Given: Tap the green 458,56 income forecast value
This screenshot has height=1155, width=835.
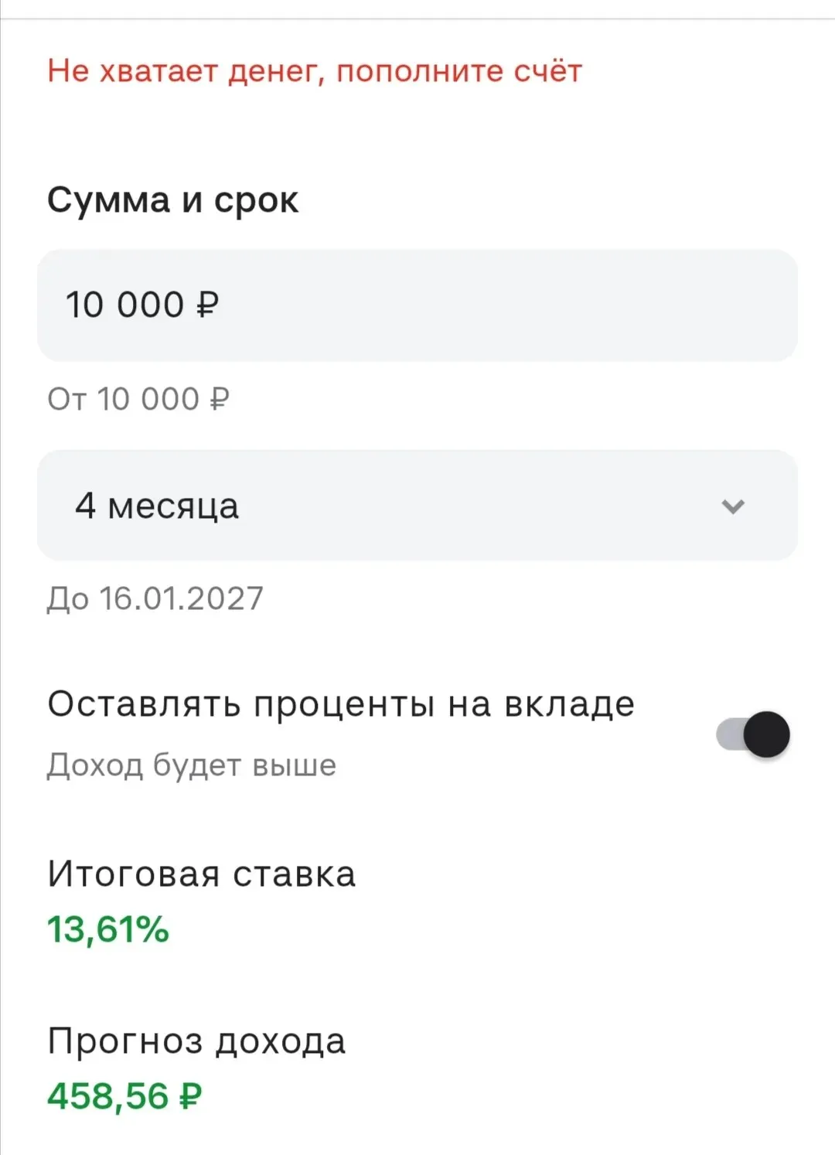Looking at the screenshot, I should (x=108, y=1096).
